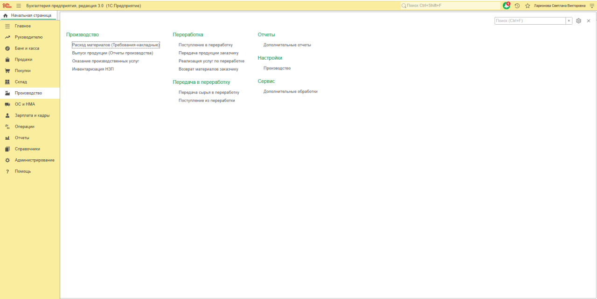Open Передача сырья в переработку
Viewport: 597px width, 299px height.
click(x=209, y=92)
